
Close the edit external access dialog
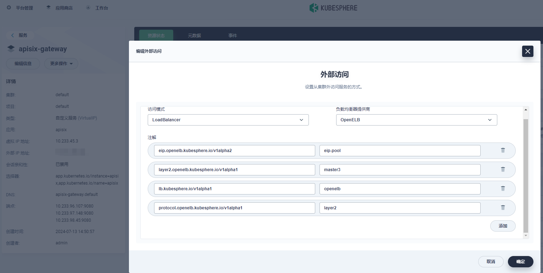point(527,51)
